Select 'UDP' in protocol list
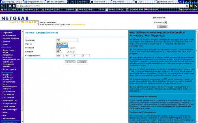The image size is (198, 123). tap(62, 51)
